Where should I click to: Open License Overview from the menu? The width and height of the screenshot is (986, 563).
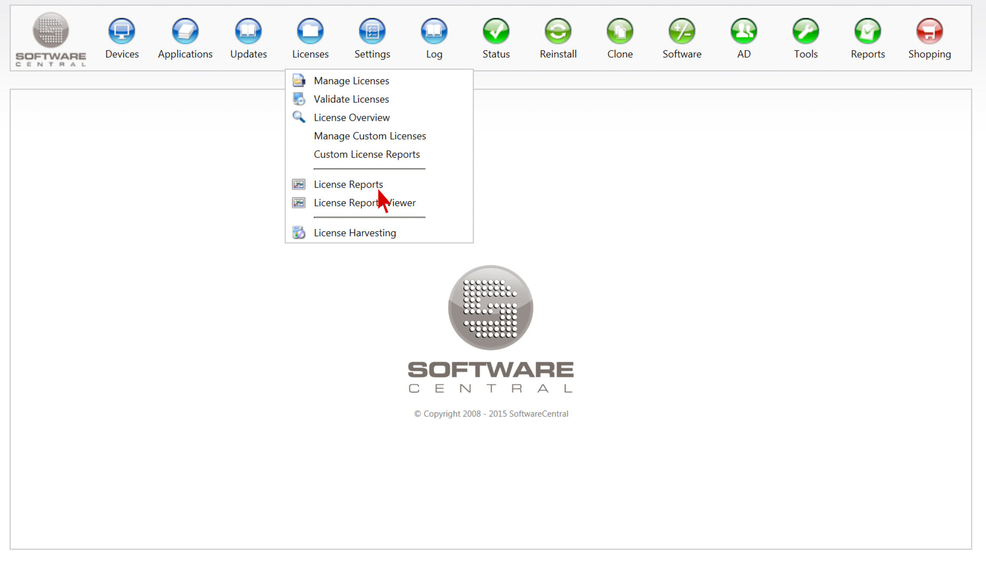point(352,118)
